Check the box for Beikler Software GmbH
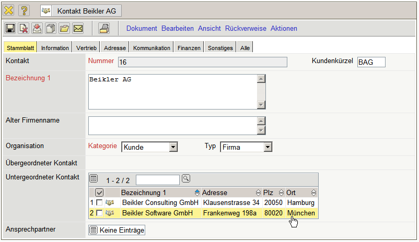The width and height of the screenshot is (419, 242). pos(99,213)
